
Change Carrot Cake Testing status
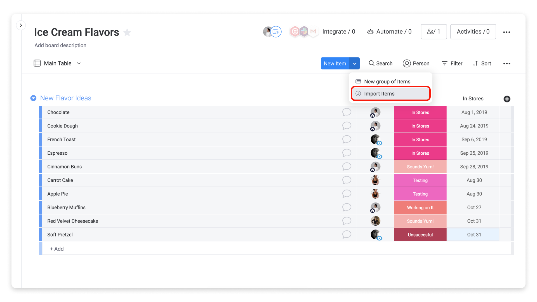pos(420,180)
